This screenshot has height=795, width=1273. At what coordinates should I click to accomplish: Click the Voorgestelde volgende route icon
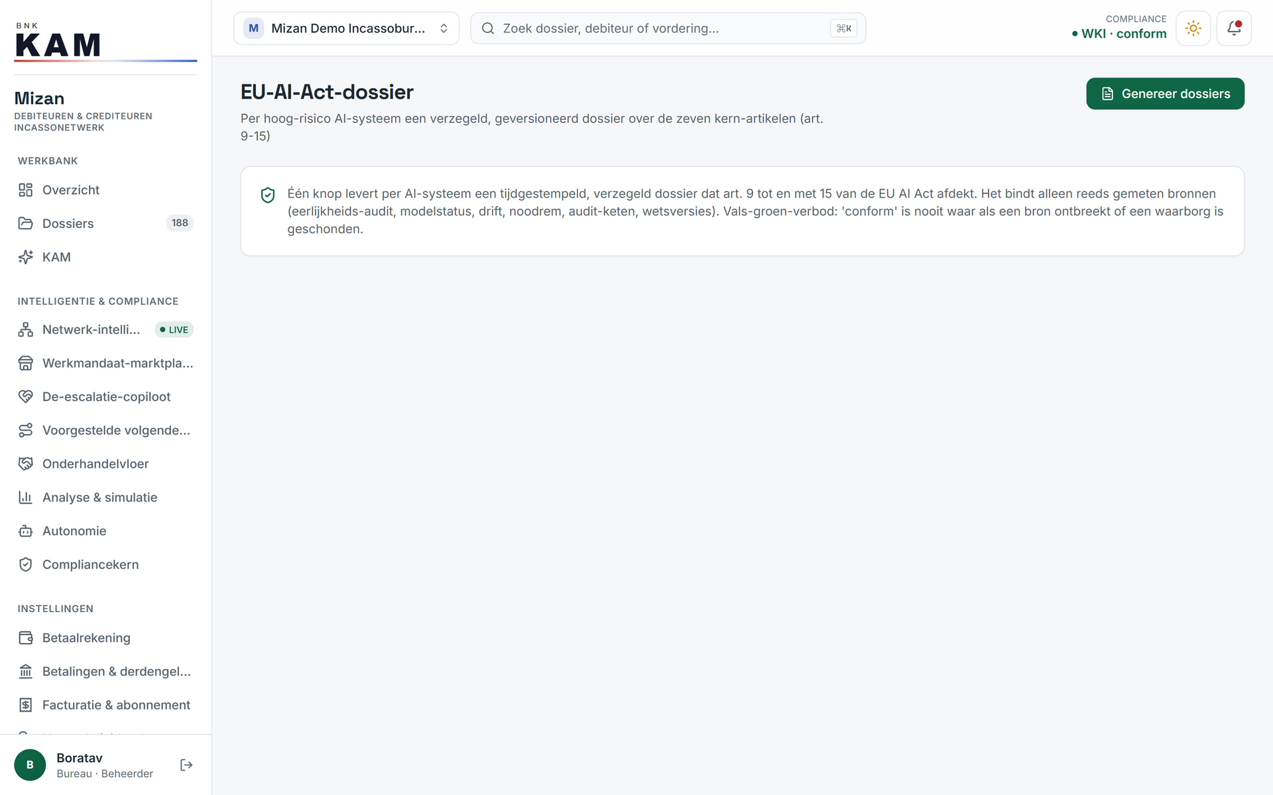tap(25, 431)
